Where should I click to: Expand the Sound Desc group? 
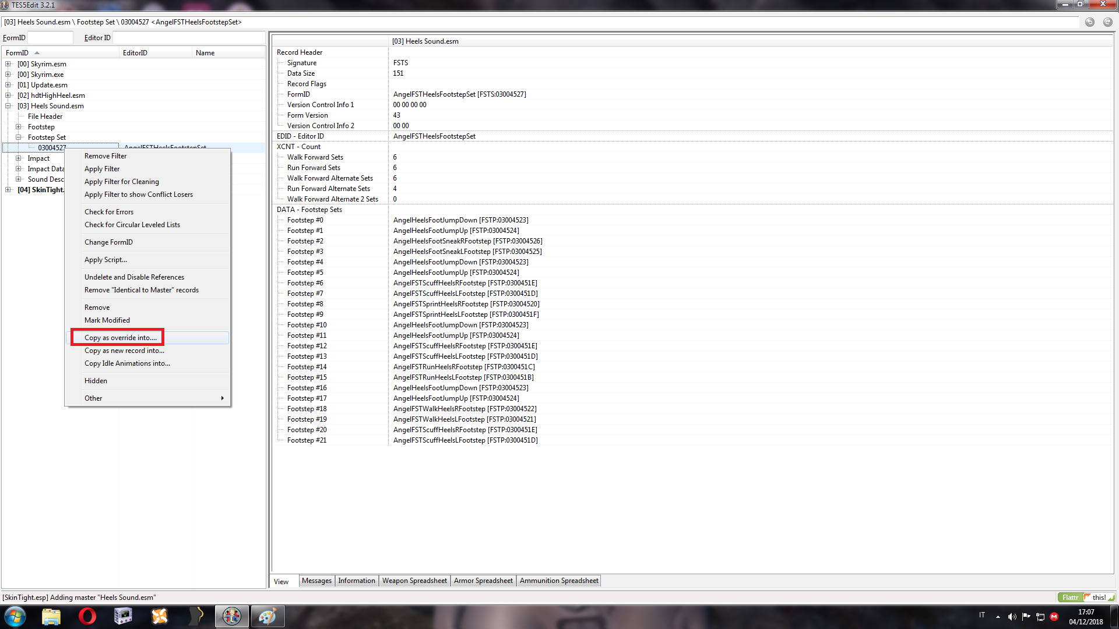[x=19, y=179]
